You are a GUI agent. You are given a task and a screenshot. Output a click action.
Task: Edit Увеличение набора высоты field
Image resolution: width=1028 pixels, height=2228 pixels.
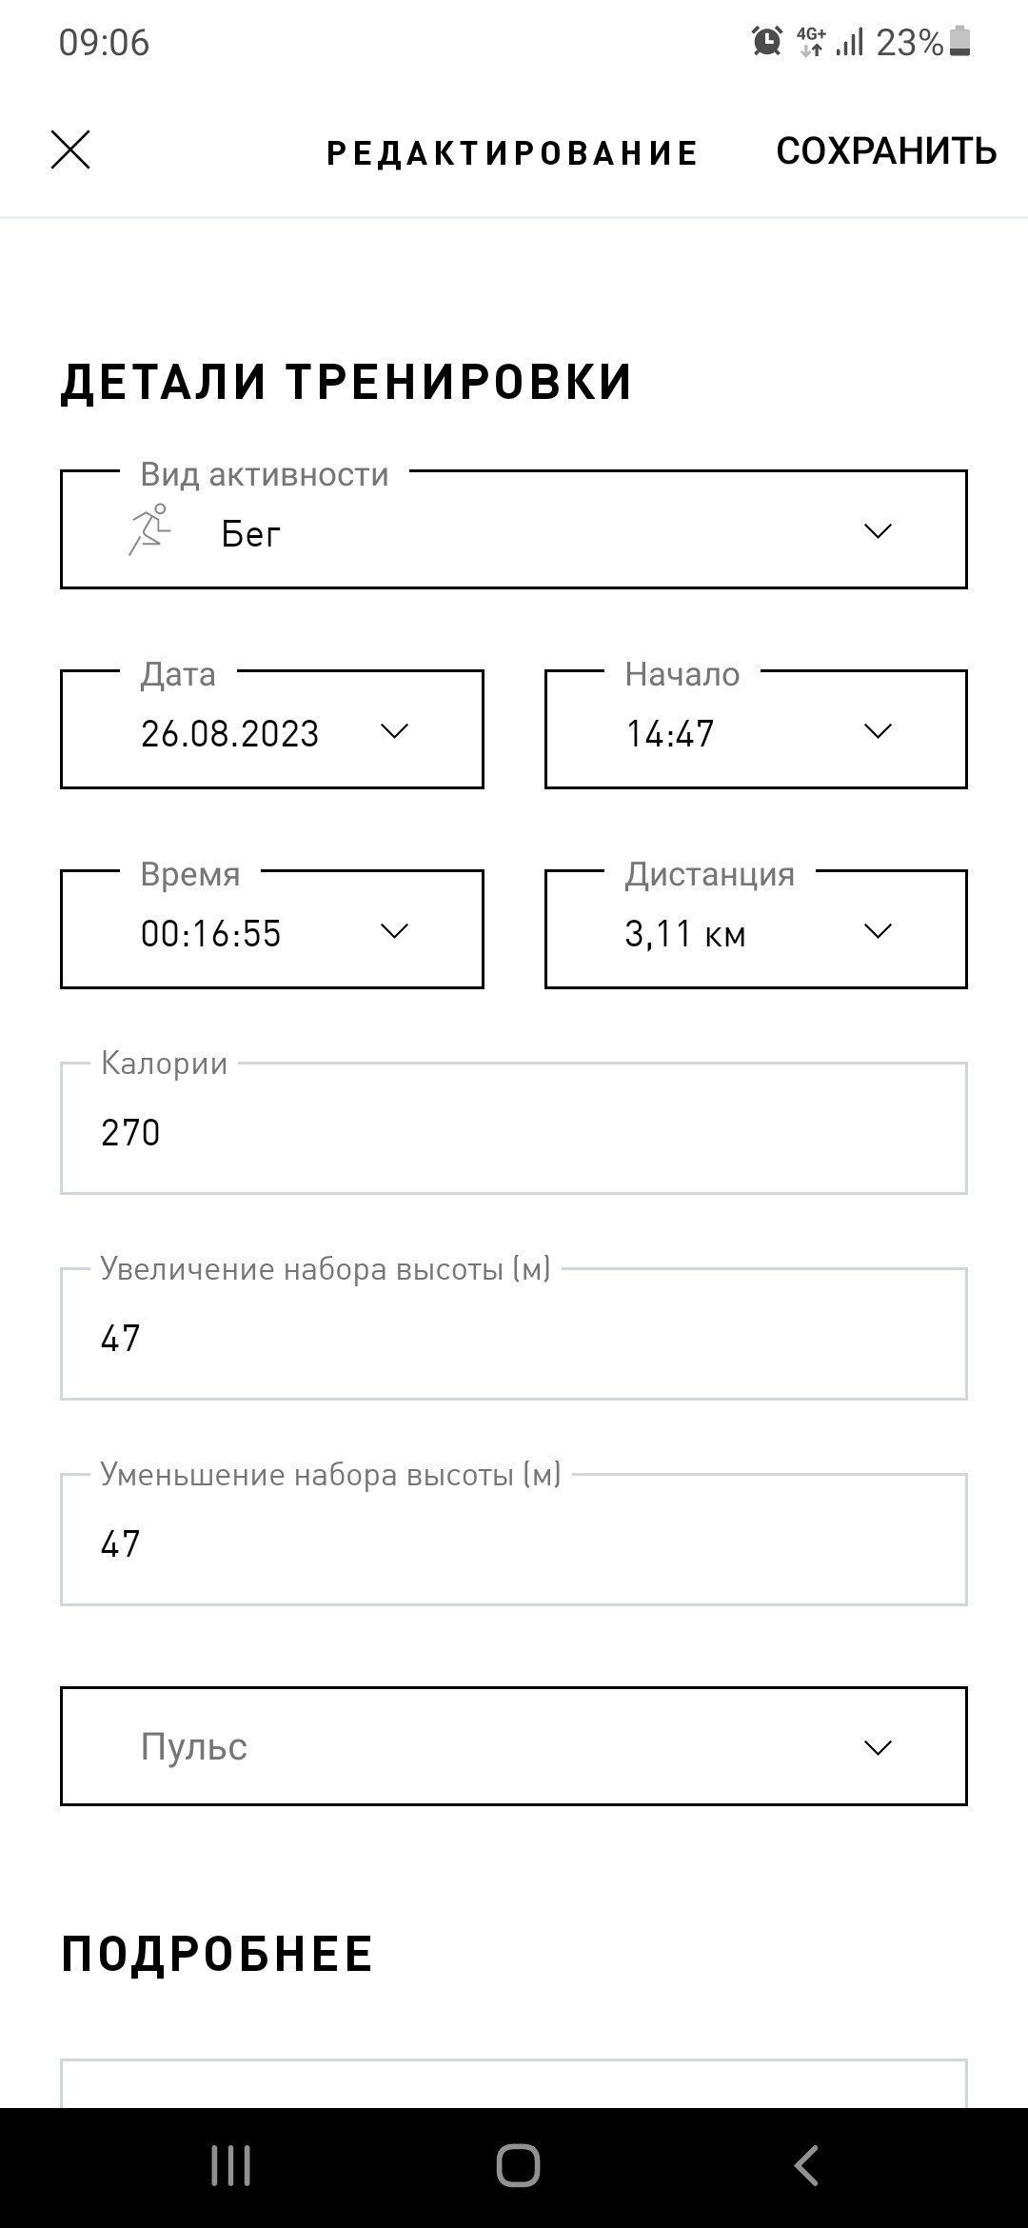514,1334
